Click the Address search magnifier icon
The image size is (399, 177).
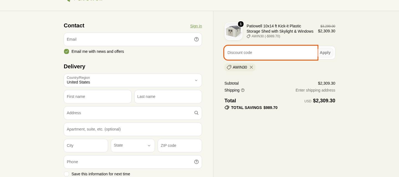[196, 113]
